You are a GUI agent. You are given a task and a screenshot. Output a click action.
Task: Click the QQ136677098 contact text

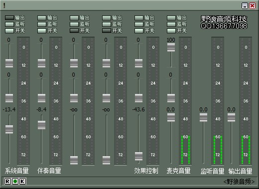click(x=224, y=26)
